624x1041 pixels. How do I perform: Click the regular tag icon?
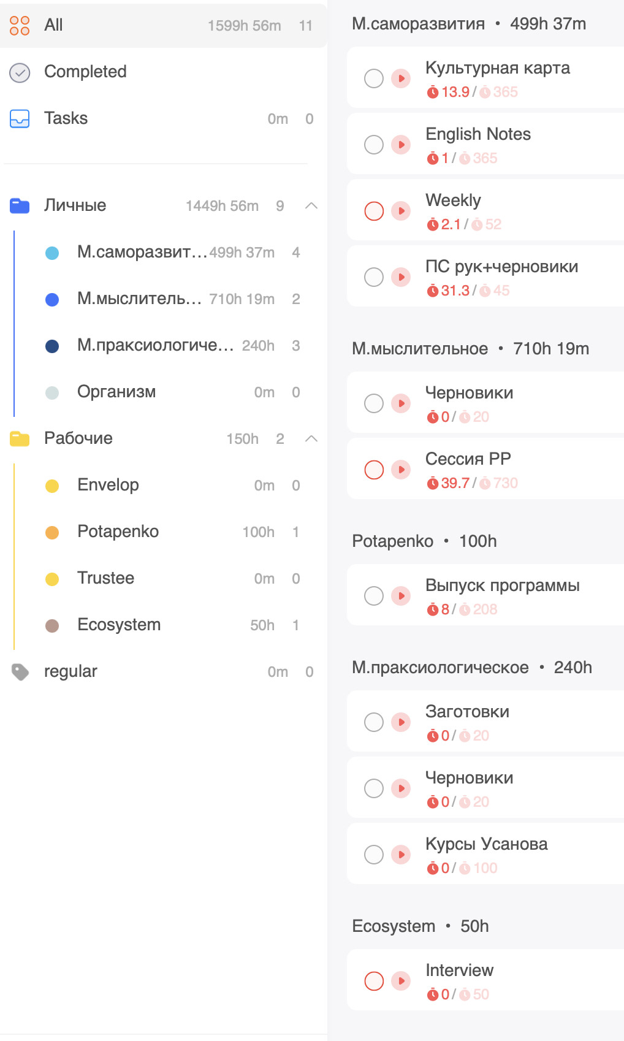[x=20, y=672]
